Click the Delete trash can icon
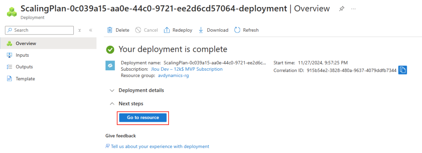The width and height of the screenshot is (422, 153). [x=110, y=30]
